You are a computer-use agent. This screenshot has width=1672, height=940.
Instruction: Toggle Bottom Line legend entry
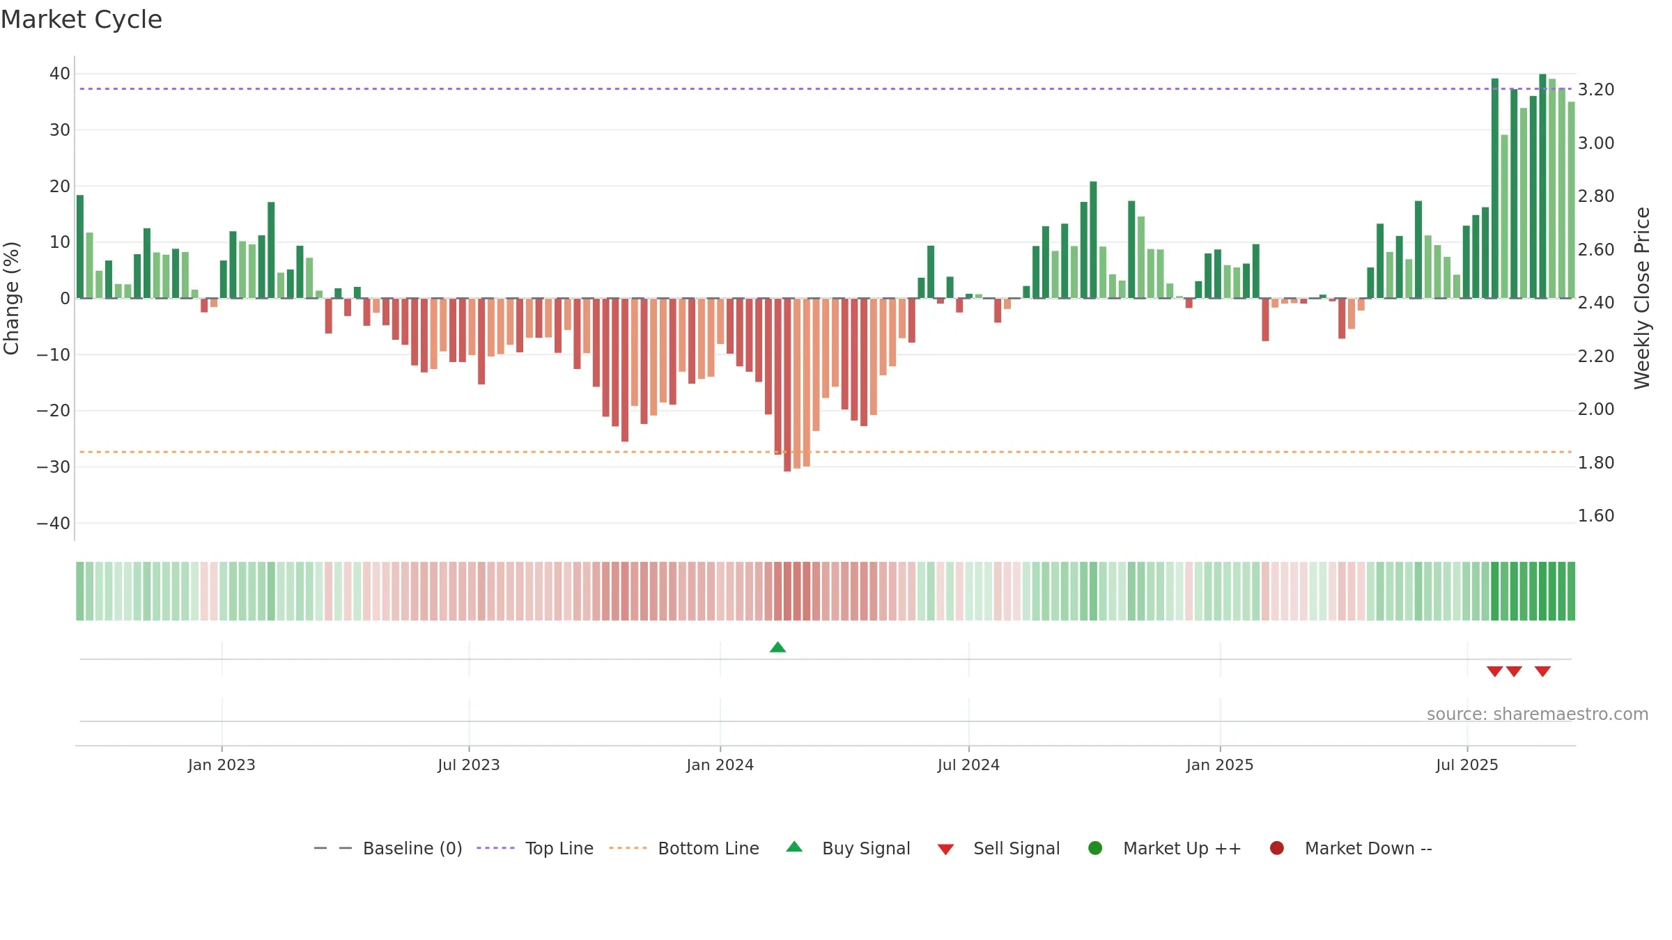(684, 848)
